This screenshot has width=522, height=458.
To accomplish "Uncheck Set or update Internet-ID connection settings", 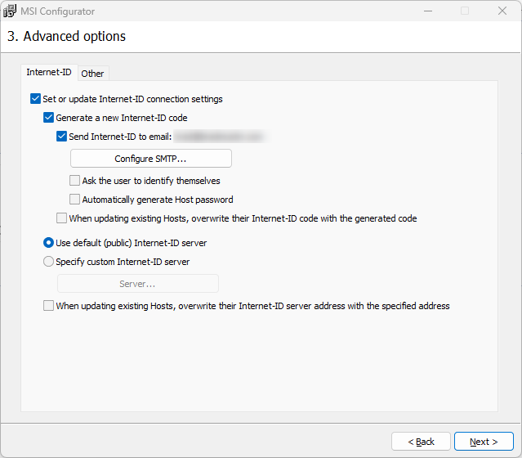I will [x=35, y=99].
